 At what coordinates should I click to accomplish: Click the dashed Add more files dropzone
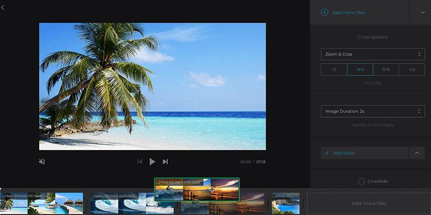click(x=369, y=203)
